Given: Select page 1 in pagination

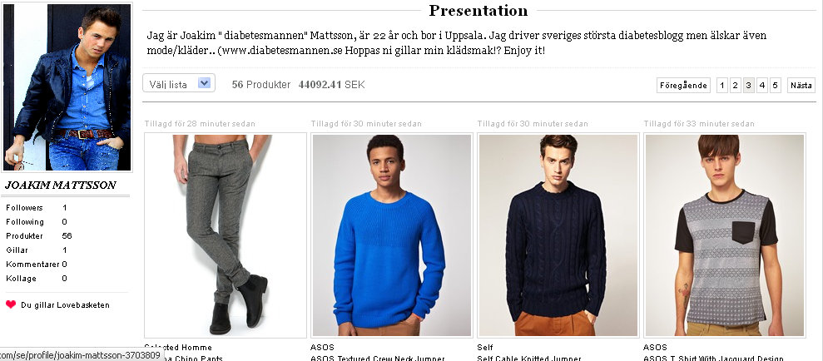Looking at the screenshot, I should click(722, 85).
